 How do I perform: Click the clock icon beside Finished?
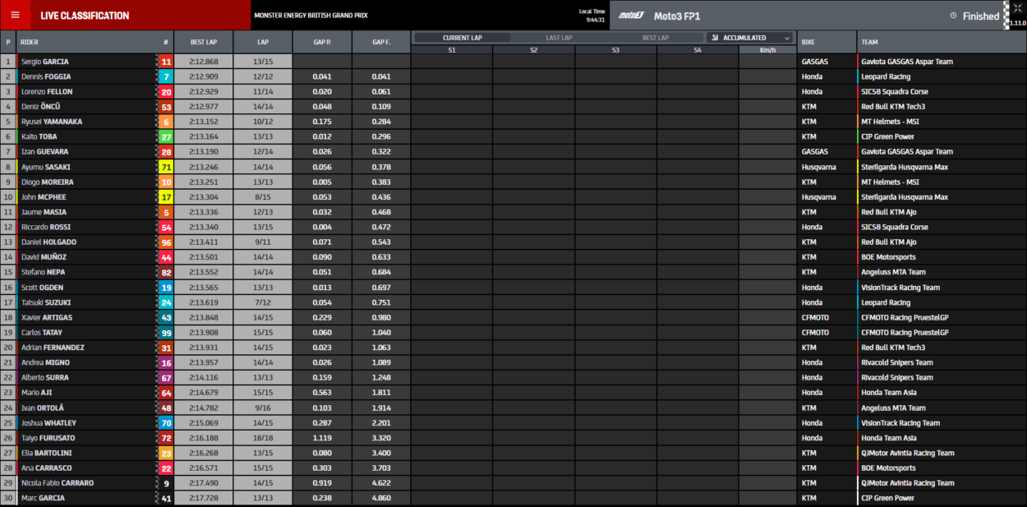[x=953, y=16]
